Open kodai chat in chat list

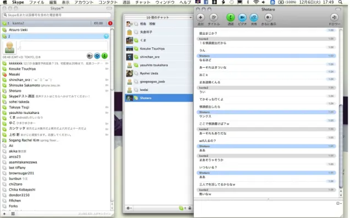(159, 90)
